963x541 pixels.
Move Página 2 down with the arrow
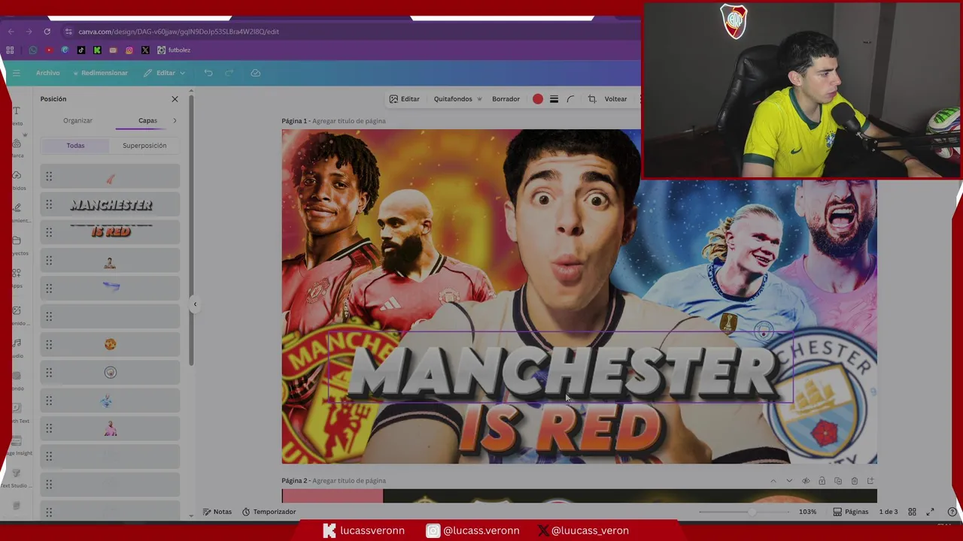click(789, 481)
